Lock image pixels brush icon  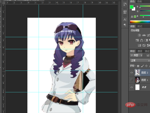[x=142, y=66]
